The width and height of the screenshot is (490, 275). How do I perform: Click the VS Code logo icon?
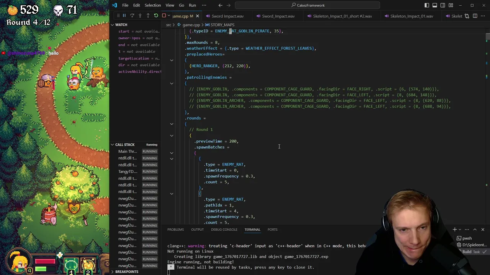114,5
